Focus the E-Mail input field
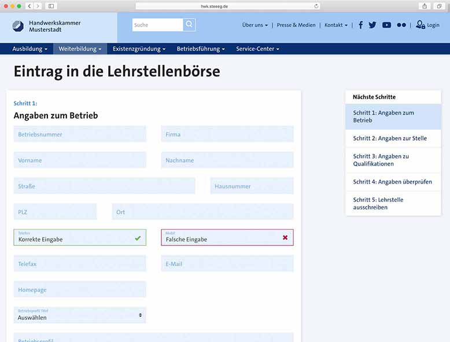 (x=227, y=264)
